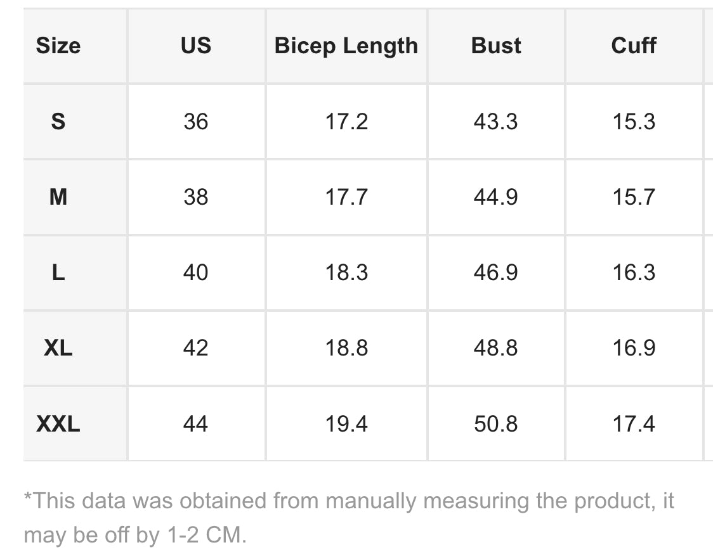
Task: Select bust value 50.8
Action: 496,423
